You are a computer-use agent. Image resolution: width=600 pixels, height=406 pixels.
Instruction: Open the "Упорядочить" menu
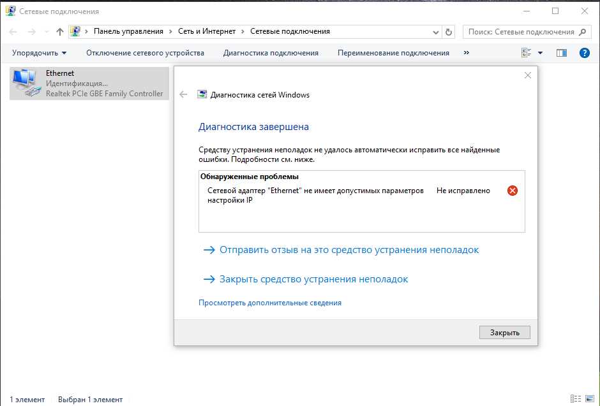point(39,53)
